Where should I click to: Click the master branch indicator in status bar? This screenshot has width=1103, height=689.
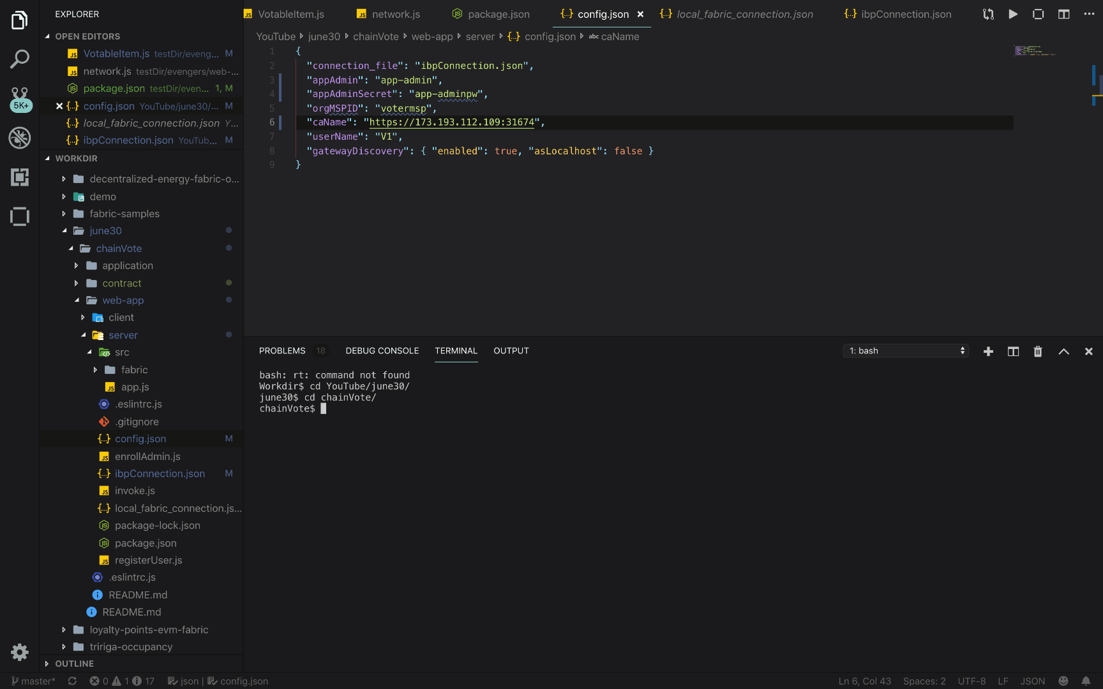click(33, 681)
